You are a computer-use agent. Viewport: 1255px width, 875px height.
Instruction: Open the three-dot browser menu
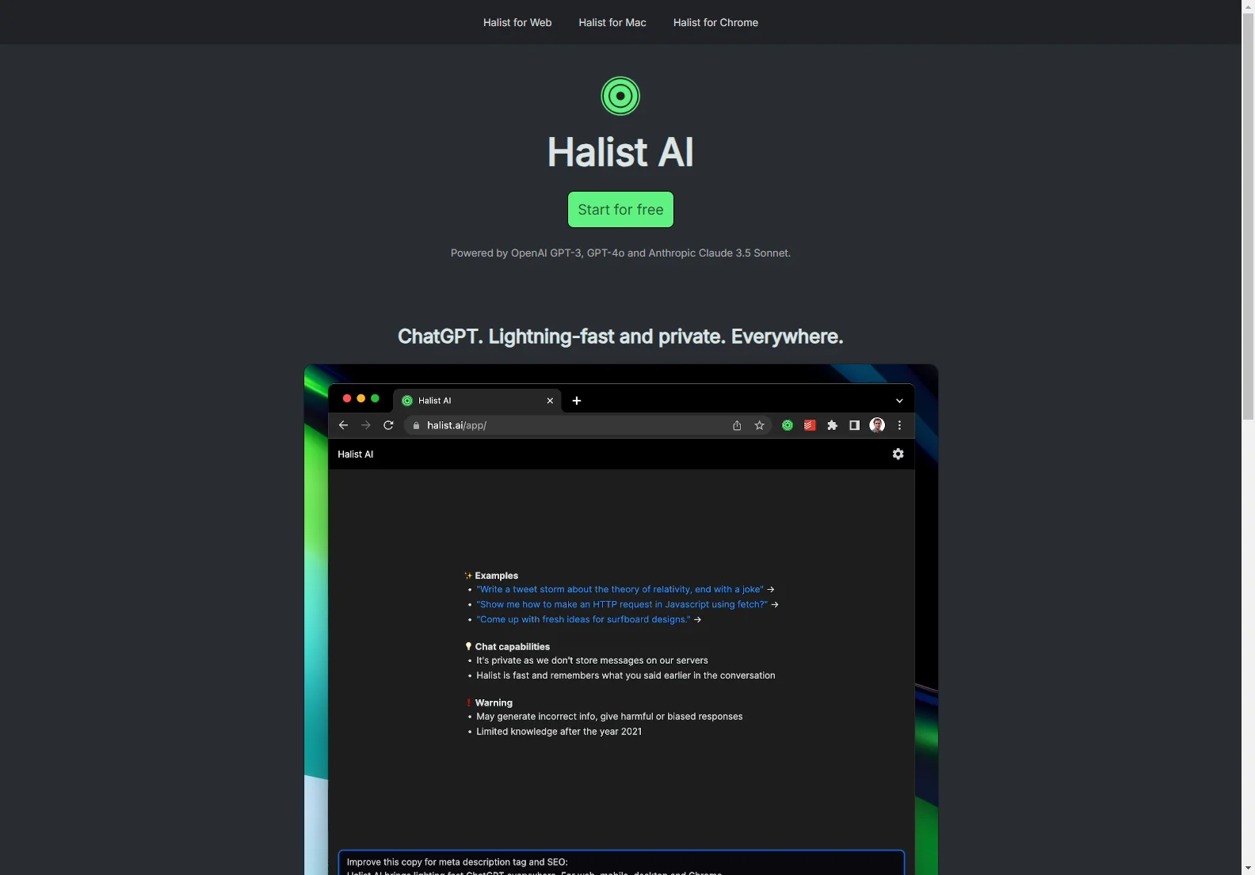pos(899,425)
